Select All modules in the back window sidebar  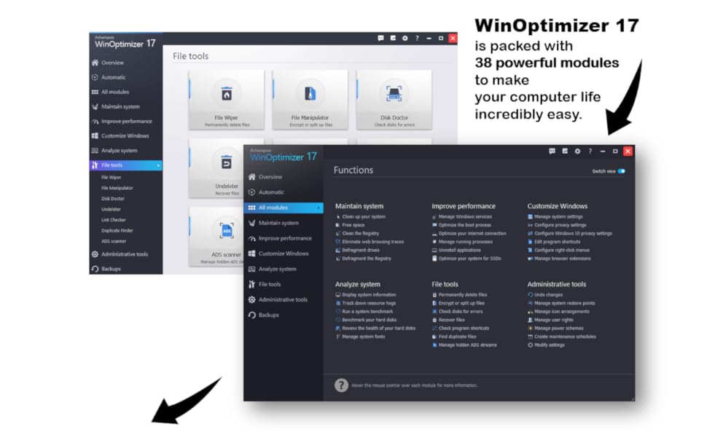coord(115,92)
